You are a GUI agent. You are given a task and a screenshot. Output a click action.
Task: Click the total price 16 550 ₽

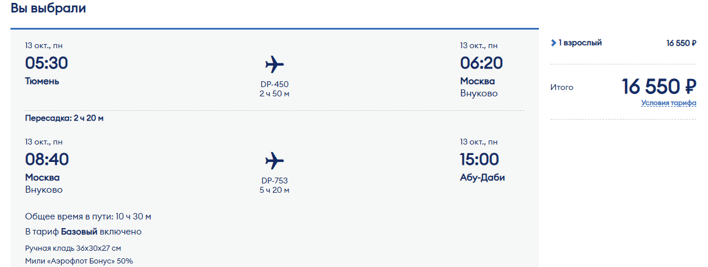pyautogui.click(x=659, y=86)
